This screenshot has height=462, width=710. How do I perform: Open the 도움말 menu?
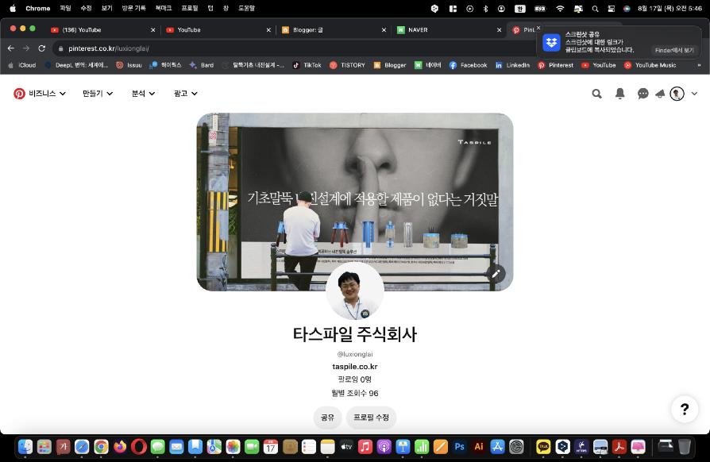[246, 8]
